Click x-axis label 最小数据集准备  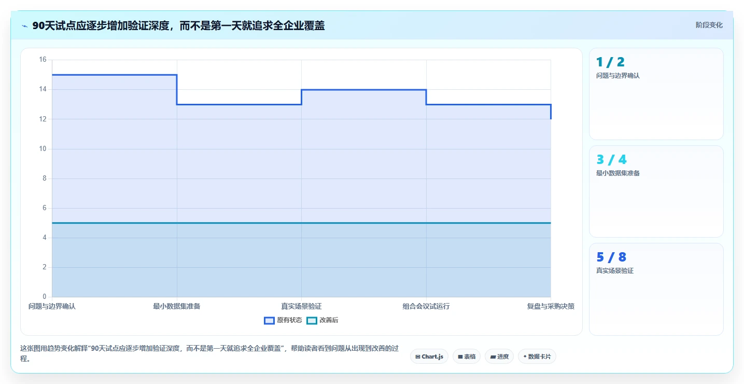point(177,307)
